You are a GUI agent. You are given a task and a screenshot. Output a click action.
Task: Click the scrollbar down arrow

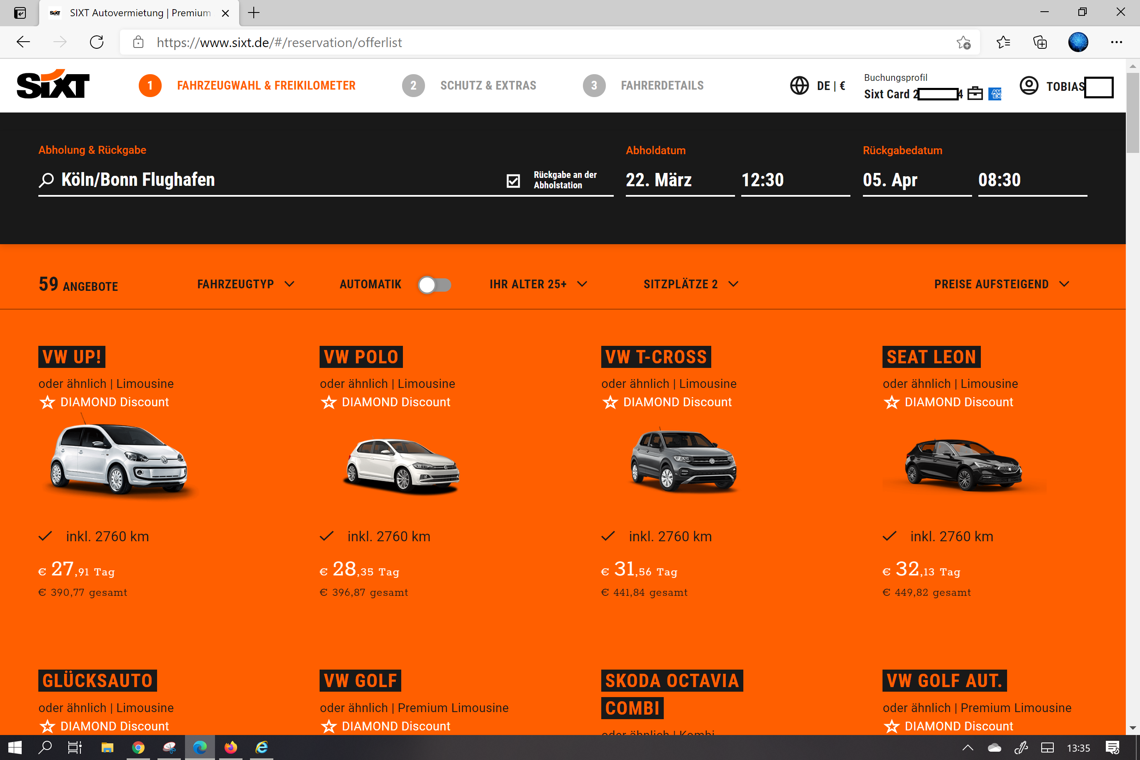tap(1133, 728)
